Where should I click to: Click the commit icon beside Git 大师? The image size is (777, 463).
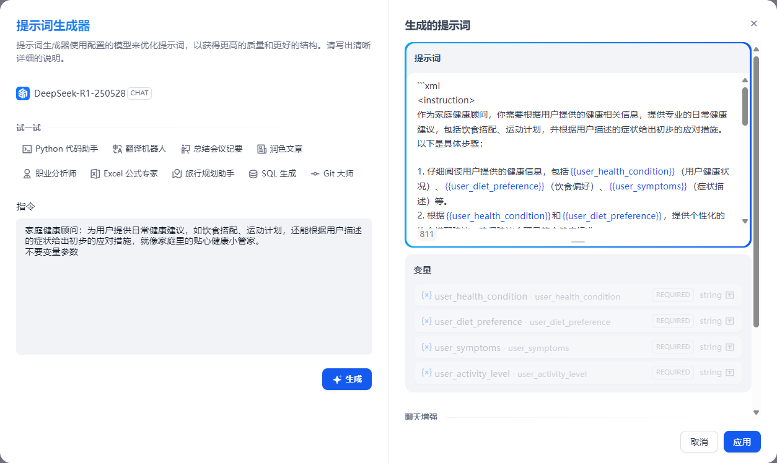(315, 174)
